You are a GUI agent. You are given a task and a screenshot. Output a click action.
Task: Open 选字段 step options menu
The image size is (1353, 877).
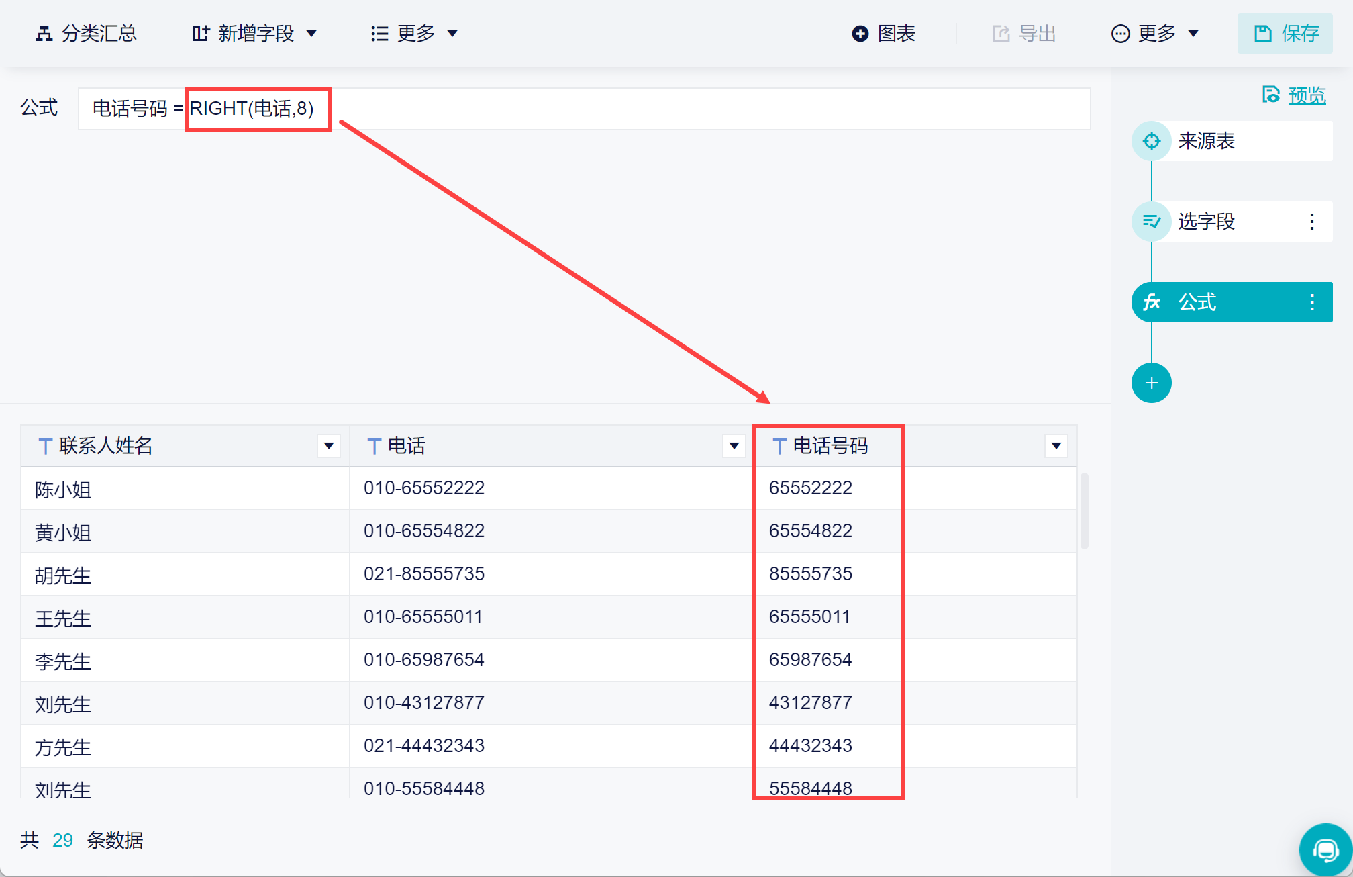[1311, 222]
